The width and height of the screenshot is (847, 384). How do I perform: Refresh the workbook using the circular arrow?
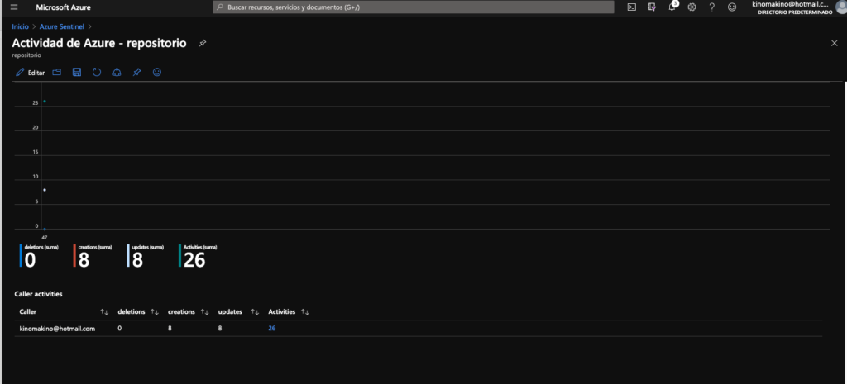[97, 73]
